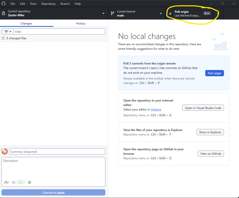Open the Repository menu
Screen dimensions: 239x198
(x=48, y=4)
